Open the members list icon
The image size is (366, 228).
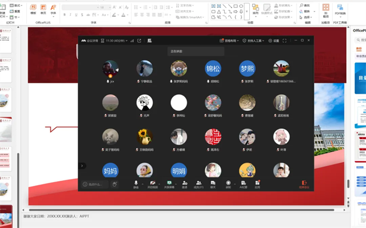[x=198, y=184]
